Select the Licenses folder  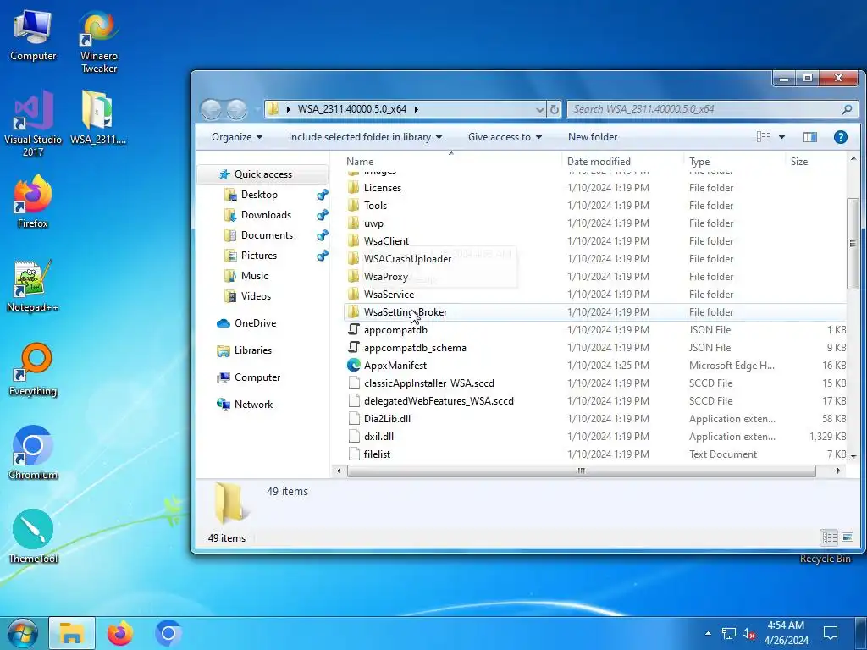[595, 188]
